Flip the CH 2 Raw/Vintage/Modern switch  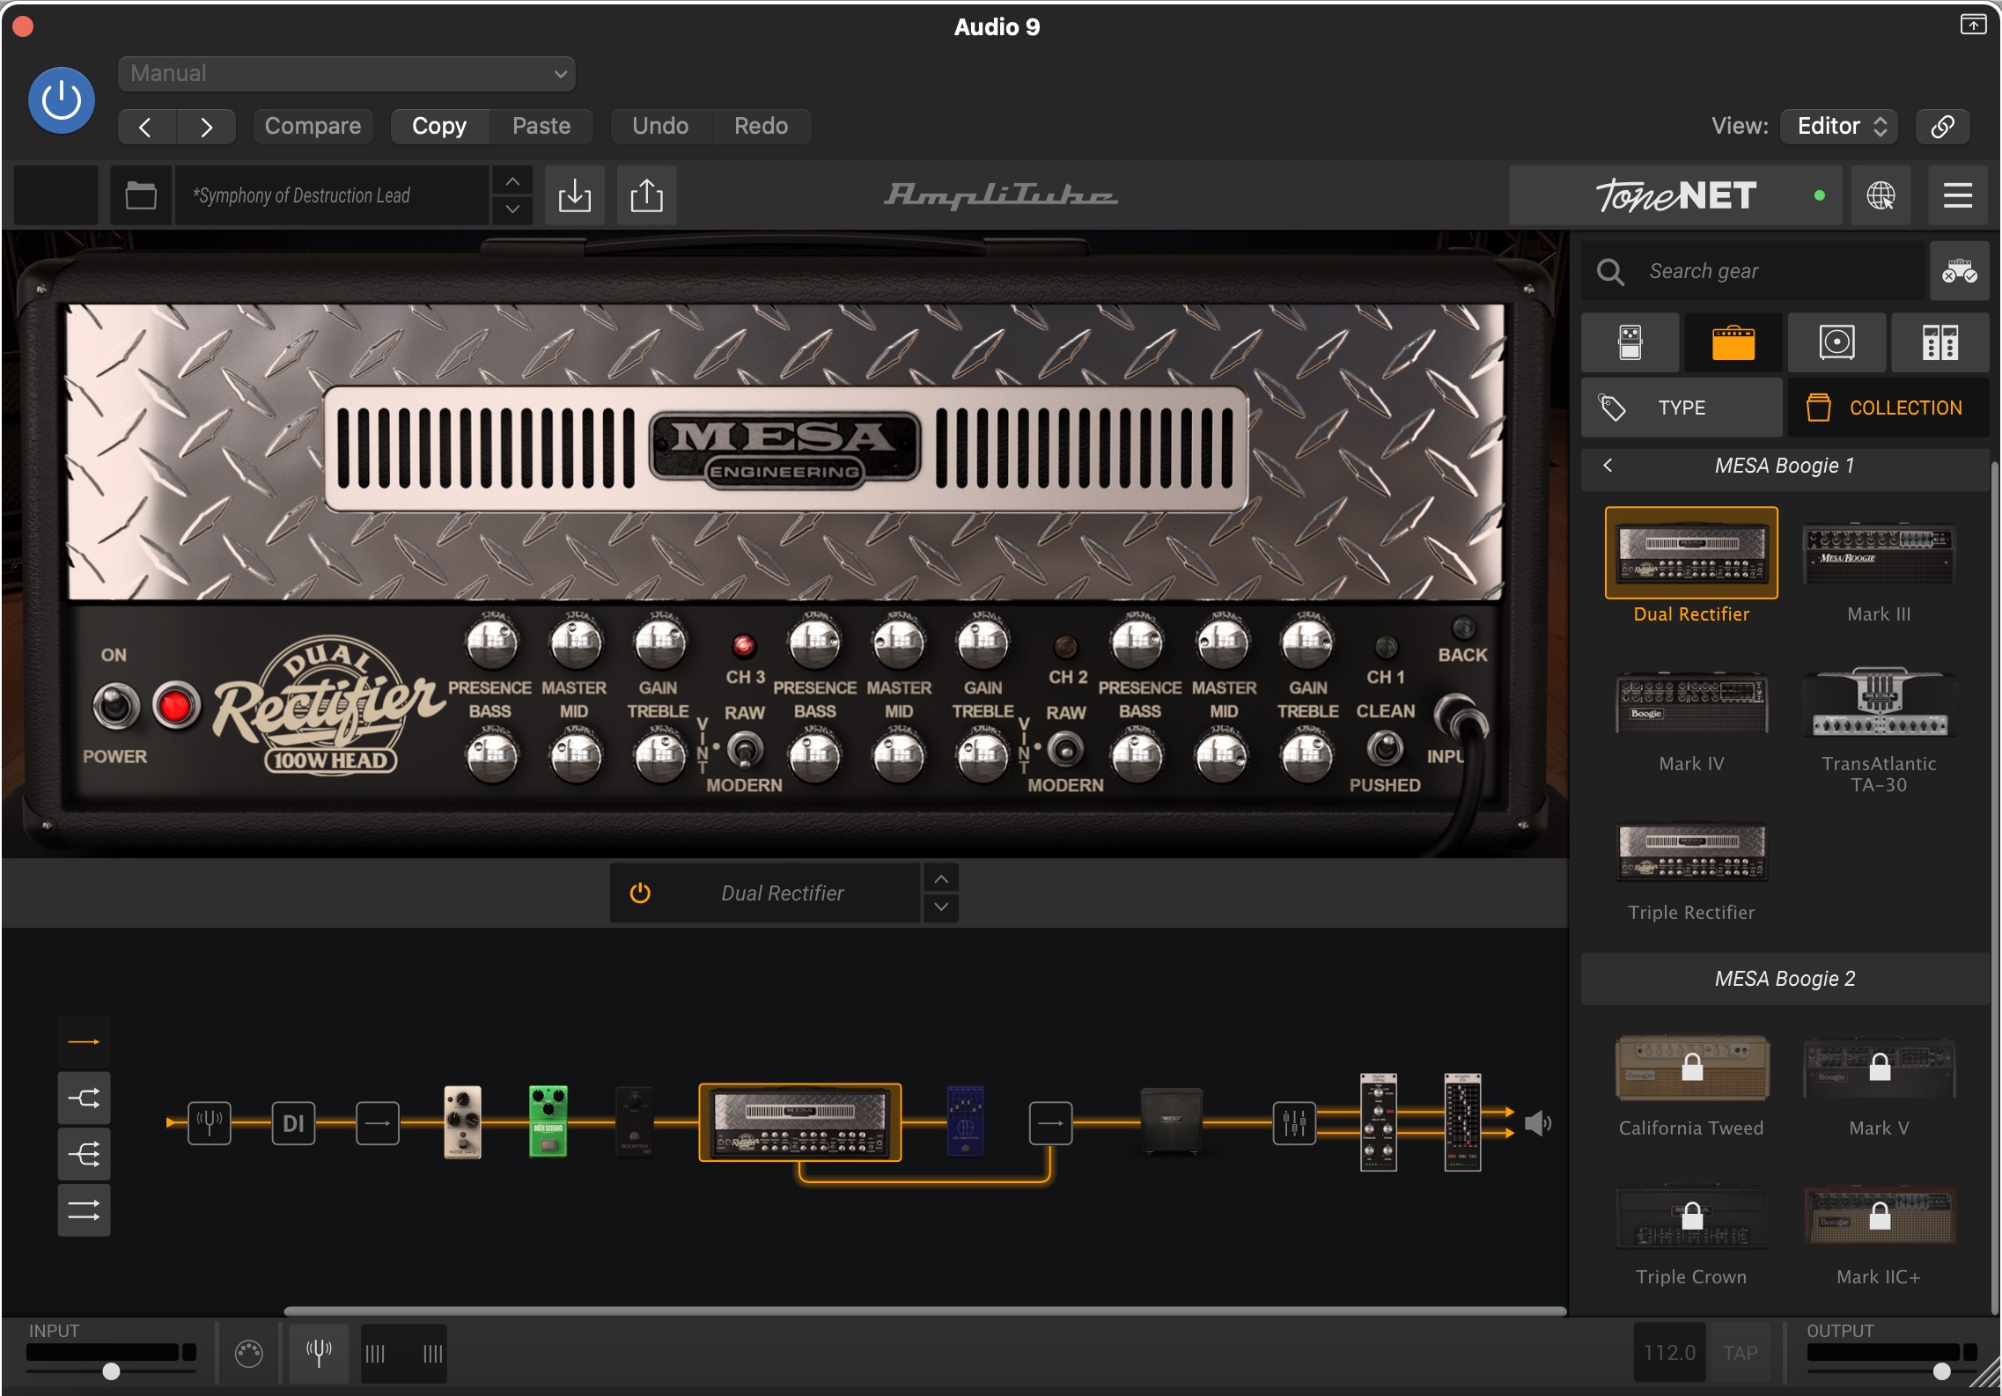coord(1065,750)
